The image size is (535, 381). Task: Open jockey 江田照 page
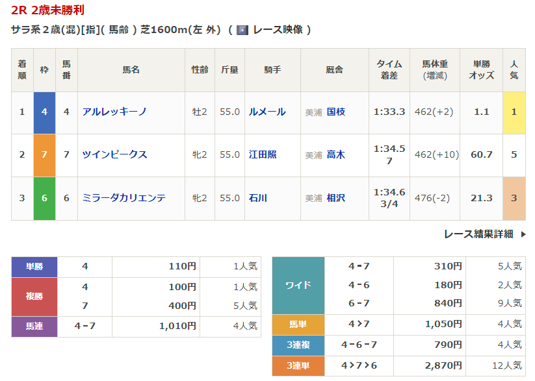point(263,154)
